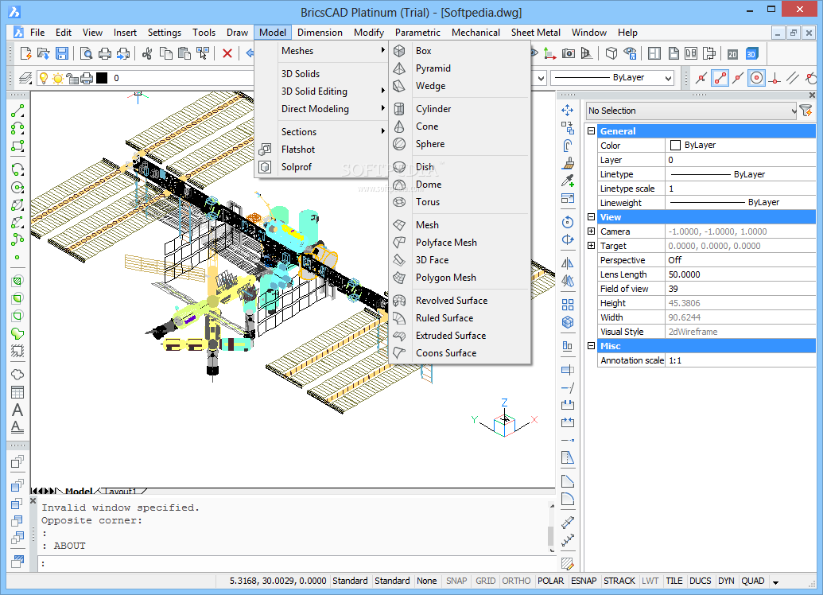Open the No Selection dropdown

[x=691, y=111]
